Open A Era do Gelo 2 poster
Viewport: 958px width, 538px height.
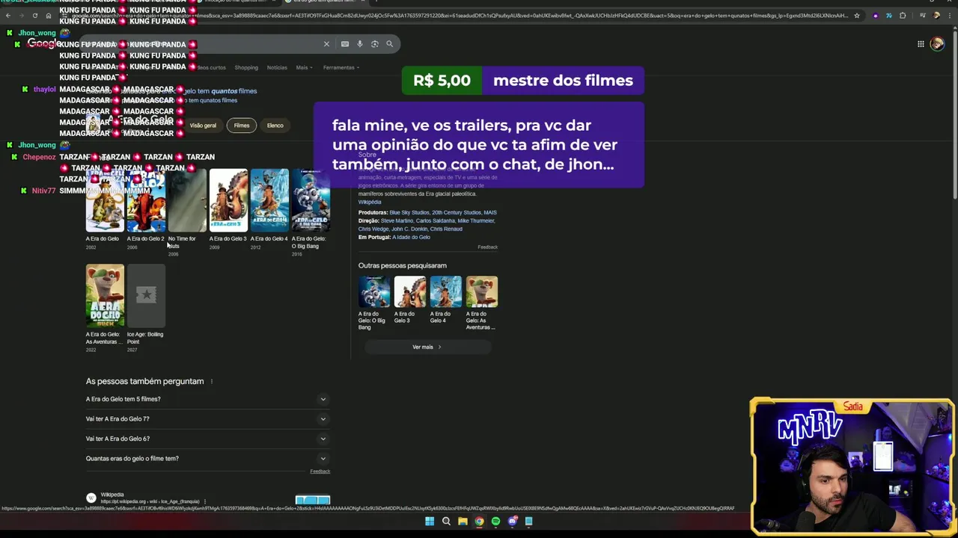click(146, 200)
